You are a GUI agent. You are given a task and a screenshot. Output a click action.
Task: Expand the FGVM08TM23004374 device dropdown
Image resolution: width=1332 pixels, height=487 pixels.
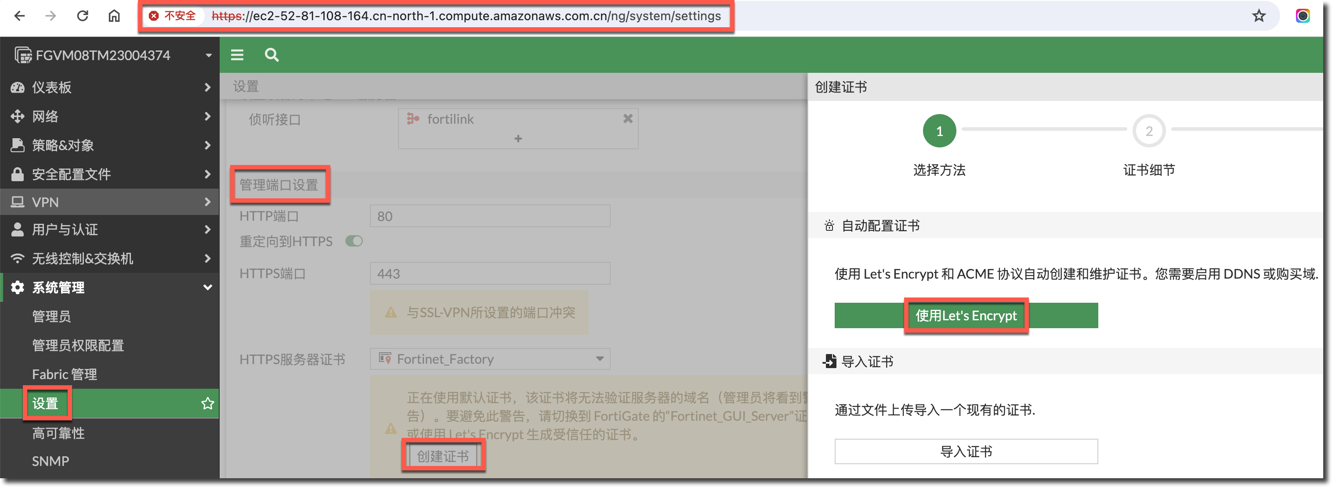click(x=208, y=55)
